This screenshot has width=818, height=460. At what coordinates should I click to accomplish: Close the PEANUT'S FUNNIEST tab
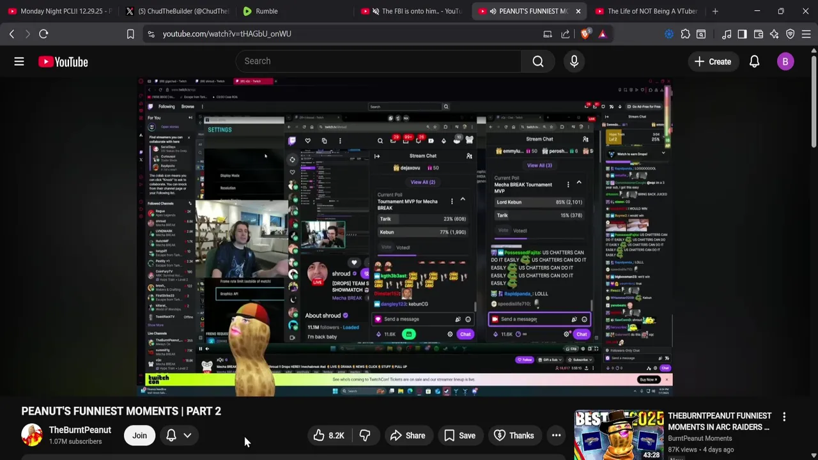[578, 11]
